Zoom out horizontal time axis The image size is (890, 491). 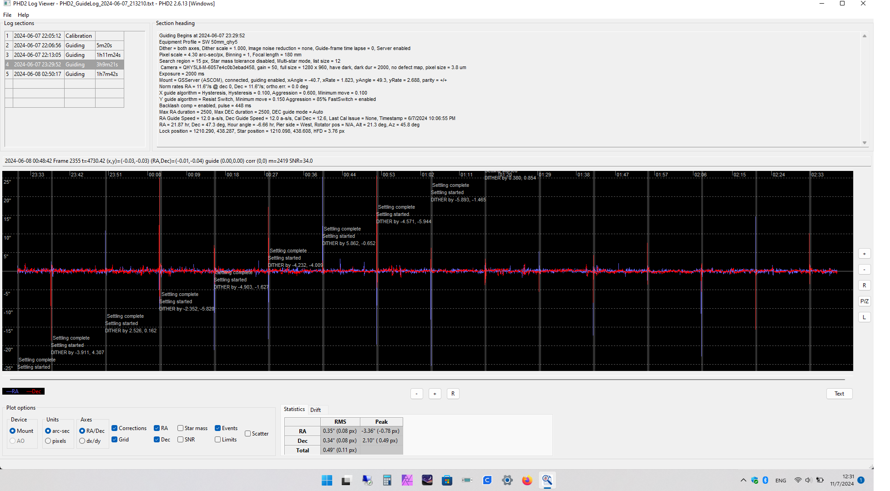click(416, 394)
